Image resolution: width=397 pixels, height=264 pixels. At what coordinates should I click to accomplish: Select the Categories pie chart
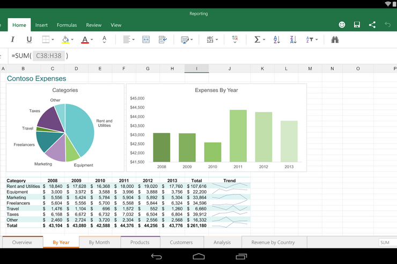pyautogui.click(x=65, y=128)
